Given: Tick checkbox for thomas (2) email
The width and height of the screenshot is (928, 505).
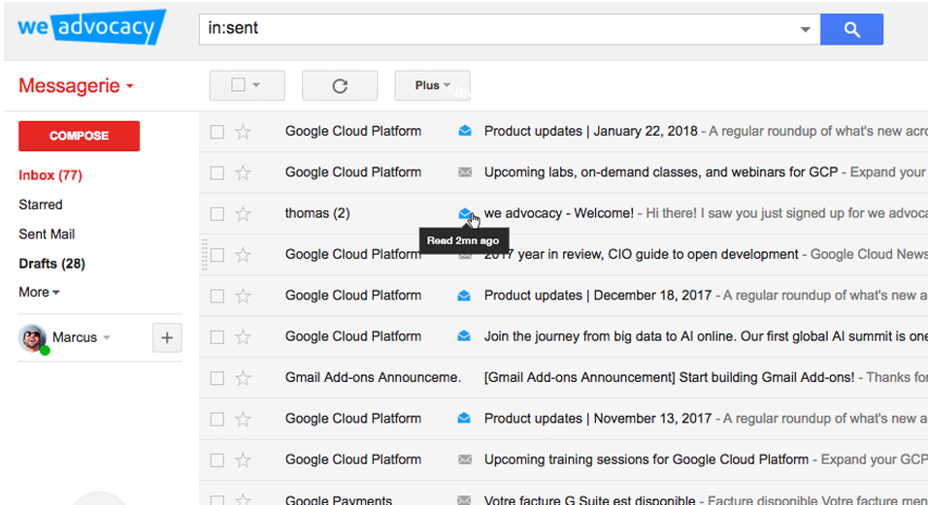Looking at the screenshot, I should pyautogui.click(x=217, y=214).
